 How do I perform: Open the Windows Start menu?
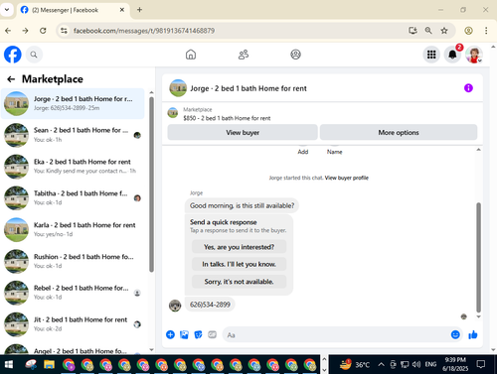coord(9,364)
